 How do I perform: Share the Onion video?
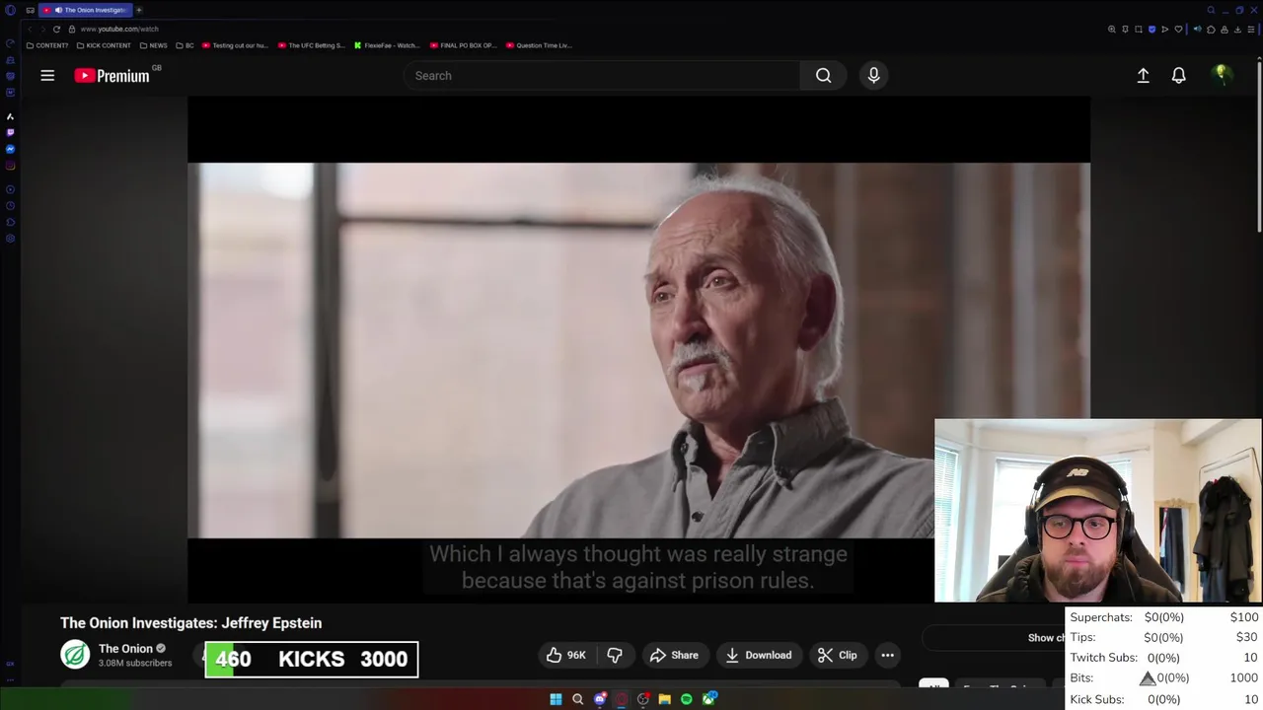(674, 655)
